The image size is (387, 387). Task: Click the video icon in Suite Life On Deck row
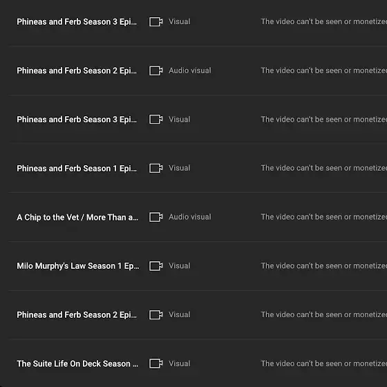155,364
